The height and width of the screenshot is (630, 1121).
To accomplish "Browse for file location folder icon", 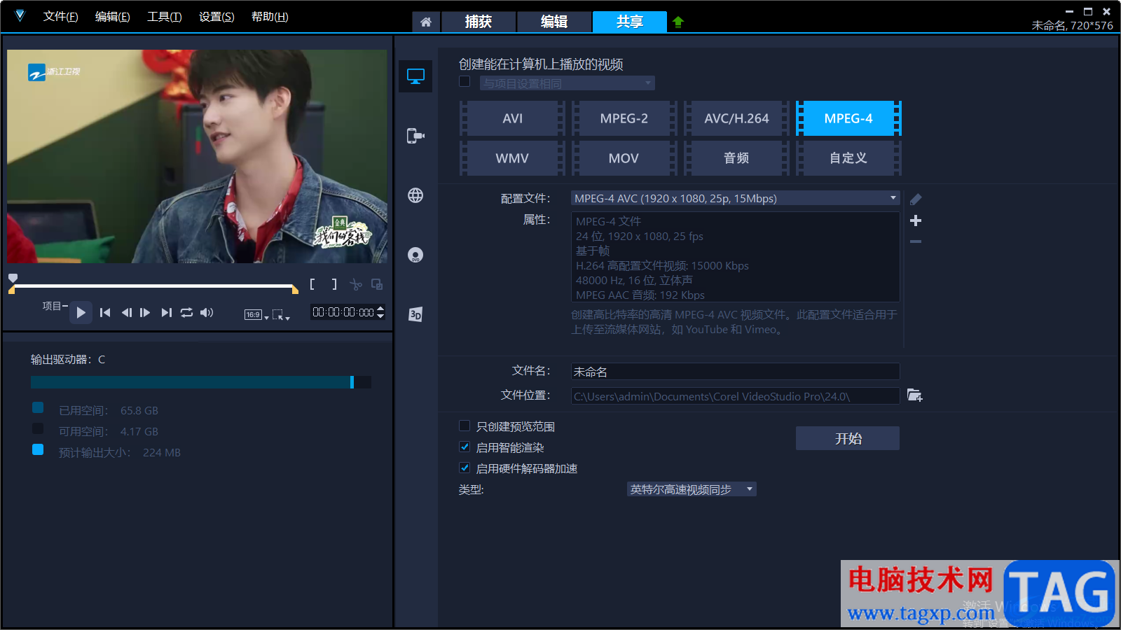I will coord(915,395).
